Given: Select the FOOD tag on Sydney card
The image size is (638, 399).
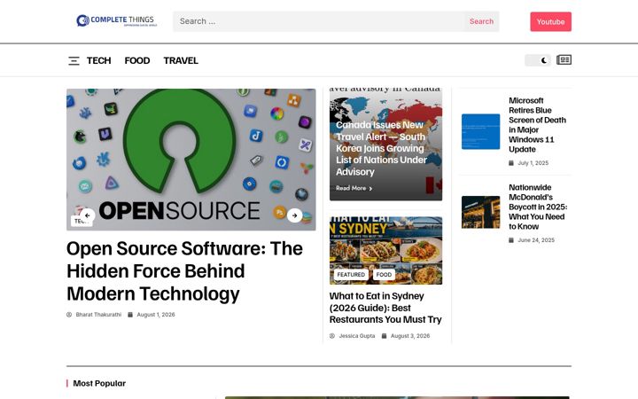Looking at the screenshot, I should [x=384, y=275].
